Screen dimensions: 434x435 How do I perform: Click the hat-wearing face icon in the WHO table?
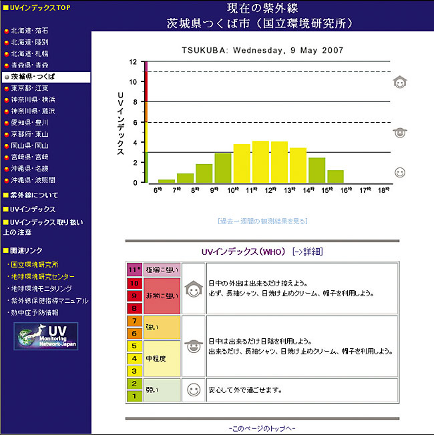[194, 346]
